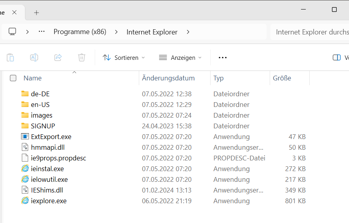The width and height of the screenshot is (349, 223).
Task: Click the rename icon in toolbar
Action: (x=34, y=57)
